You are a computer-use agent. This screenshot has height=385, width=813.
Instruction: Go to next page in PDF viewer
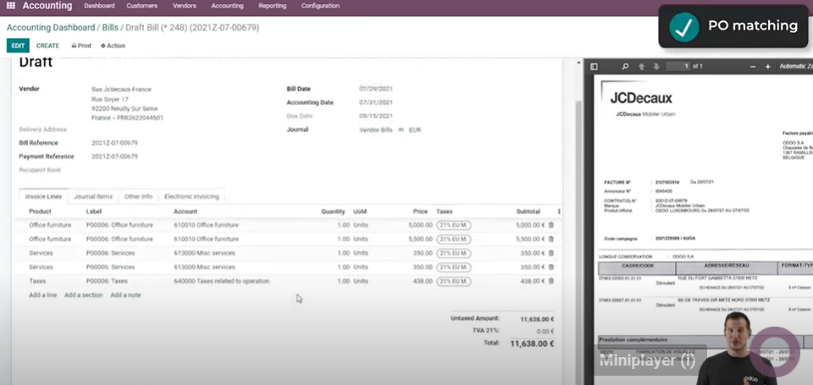coord(655,66)
